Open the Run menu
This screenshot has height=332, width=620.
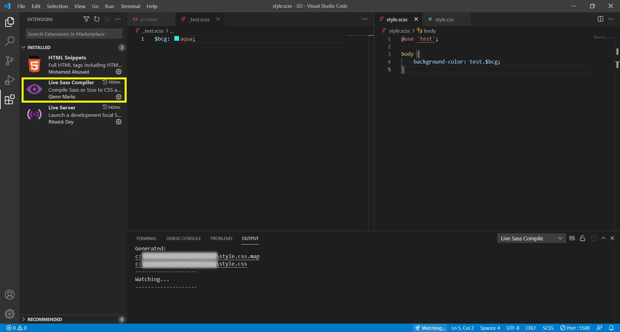(109, 6)
